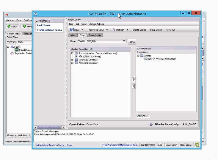
Task: Open the View menu in Basic Zones
Action: click(84, 24)
